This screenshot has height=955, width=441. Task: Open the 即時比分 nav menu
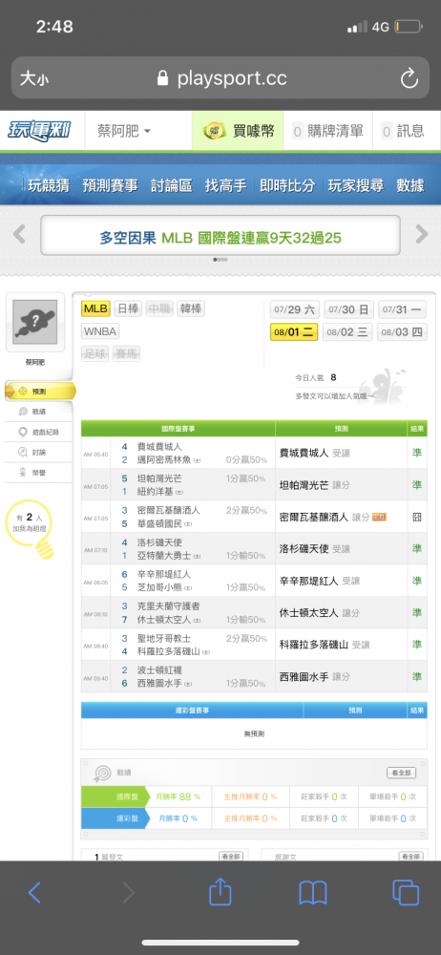coord(287,186)
